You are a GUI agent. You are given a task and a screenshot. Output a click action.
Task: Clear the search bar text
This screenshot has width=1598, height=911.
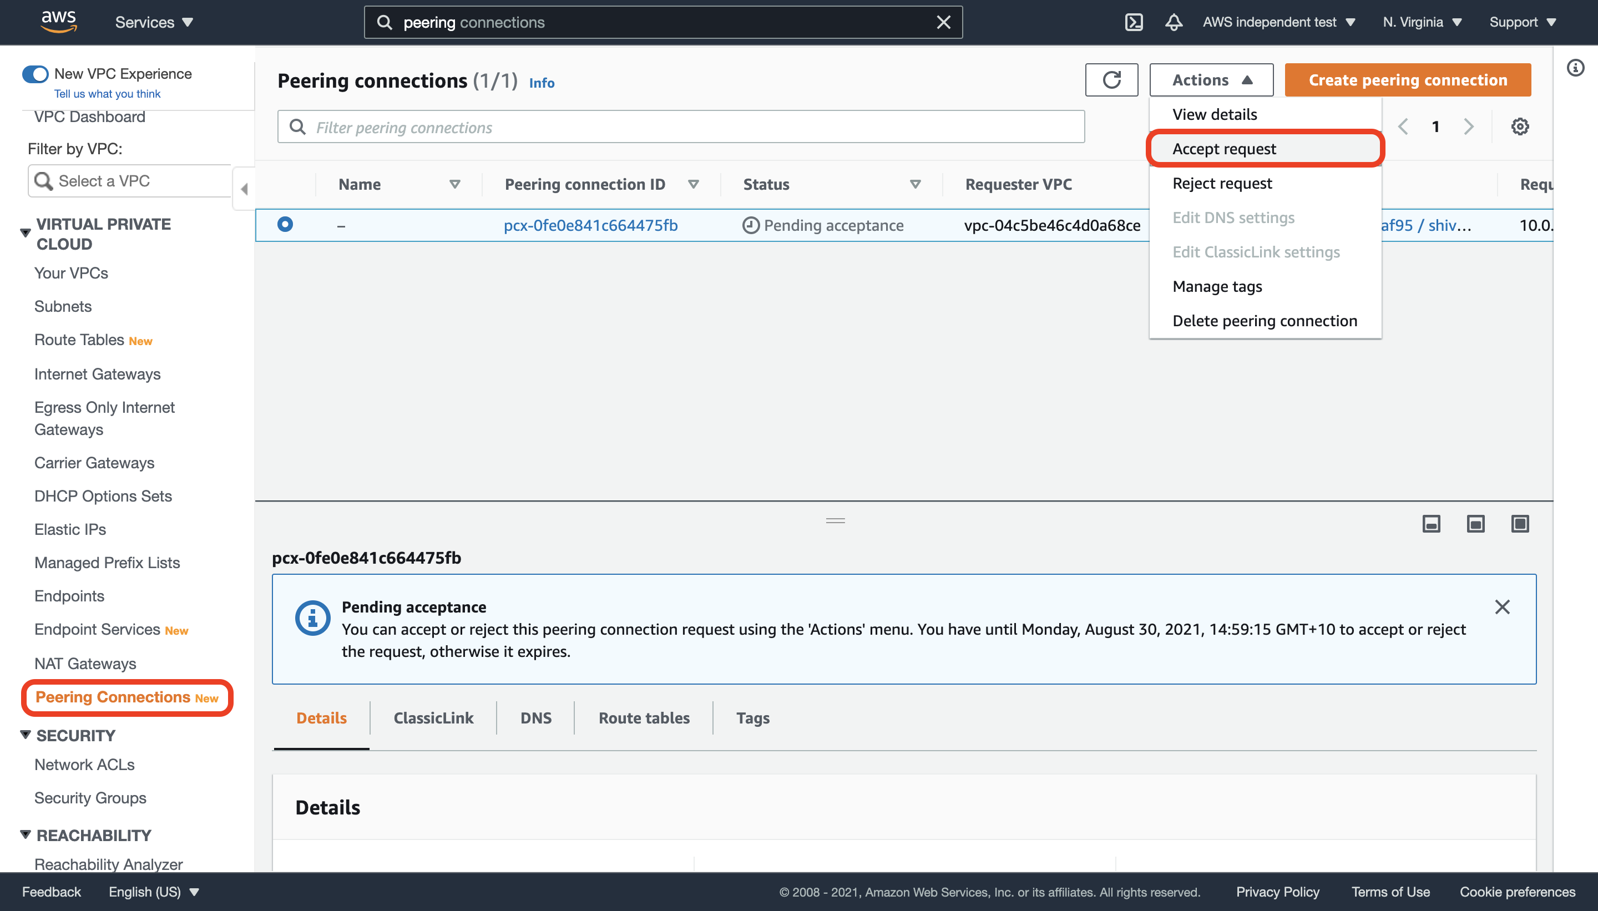pyautogui.click(x=943, y=23)
